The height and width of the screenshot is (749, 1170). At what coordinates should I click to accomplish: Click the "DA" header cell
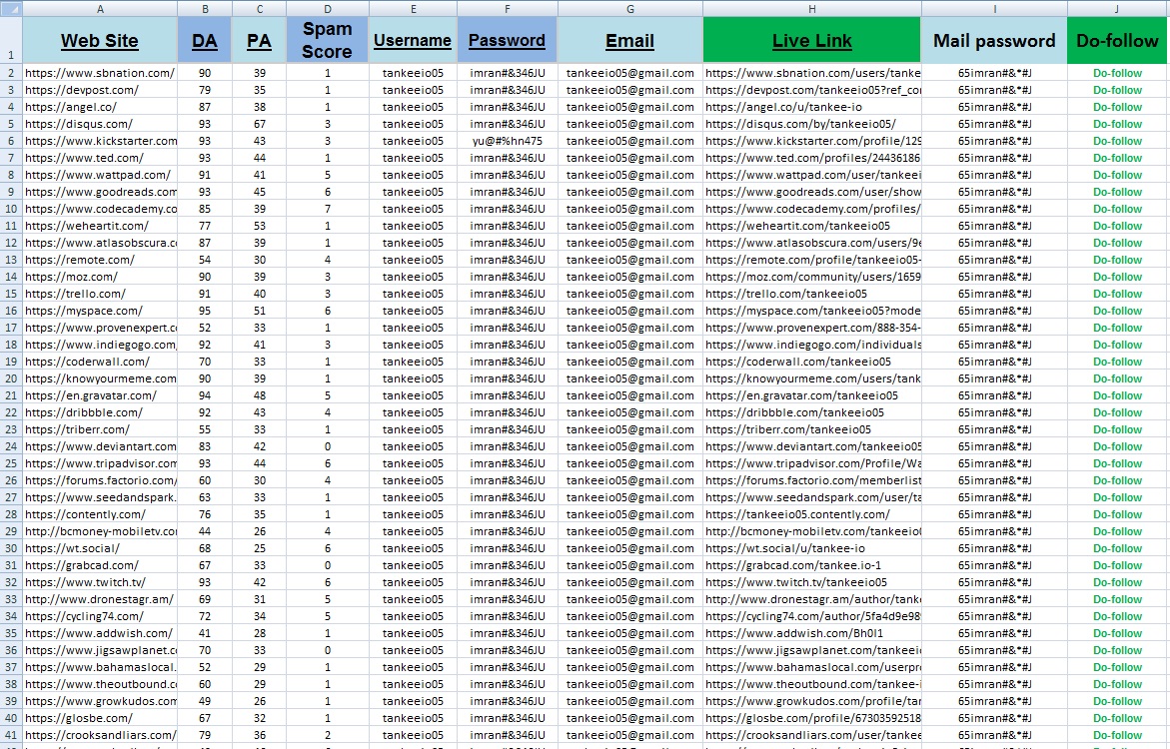click(204, 41)
